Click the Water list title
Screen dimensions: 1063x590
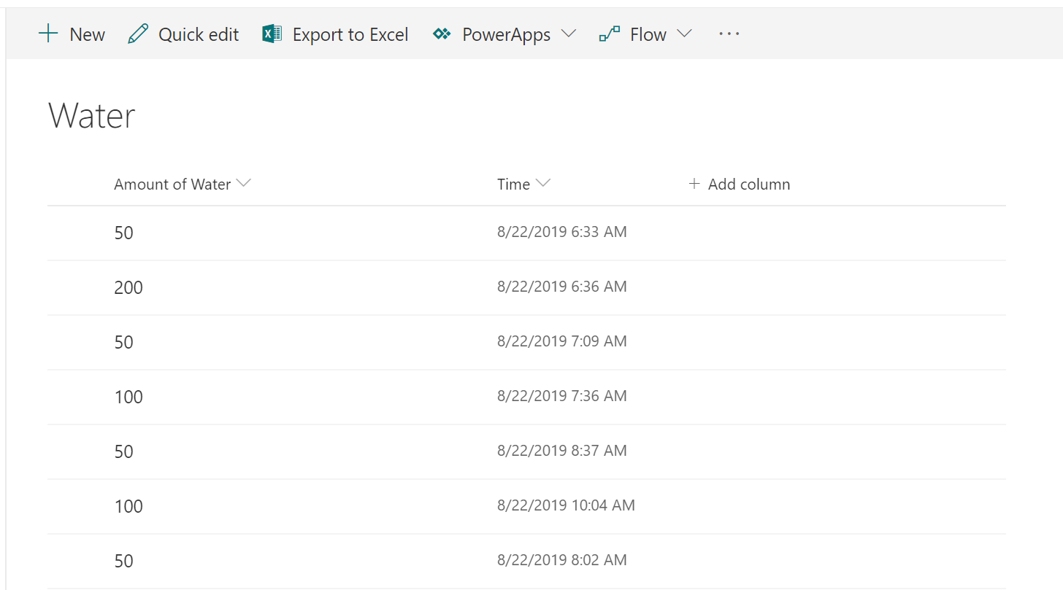(92, 116)
